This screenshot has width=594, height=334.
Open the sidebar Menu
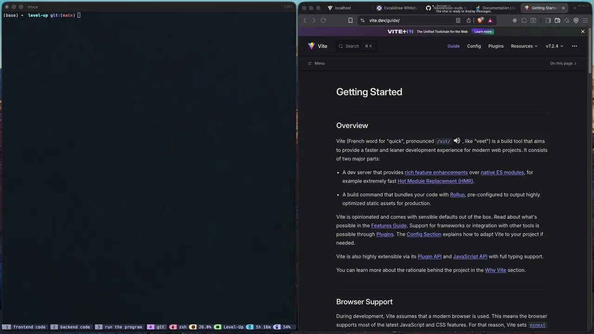tap(316, 64)
